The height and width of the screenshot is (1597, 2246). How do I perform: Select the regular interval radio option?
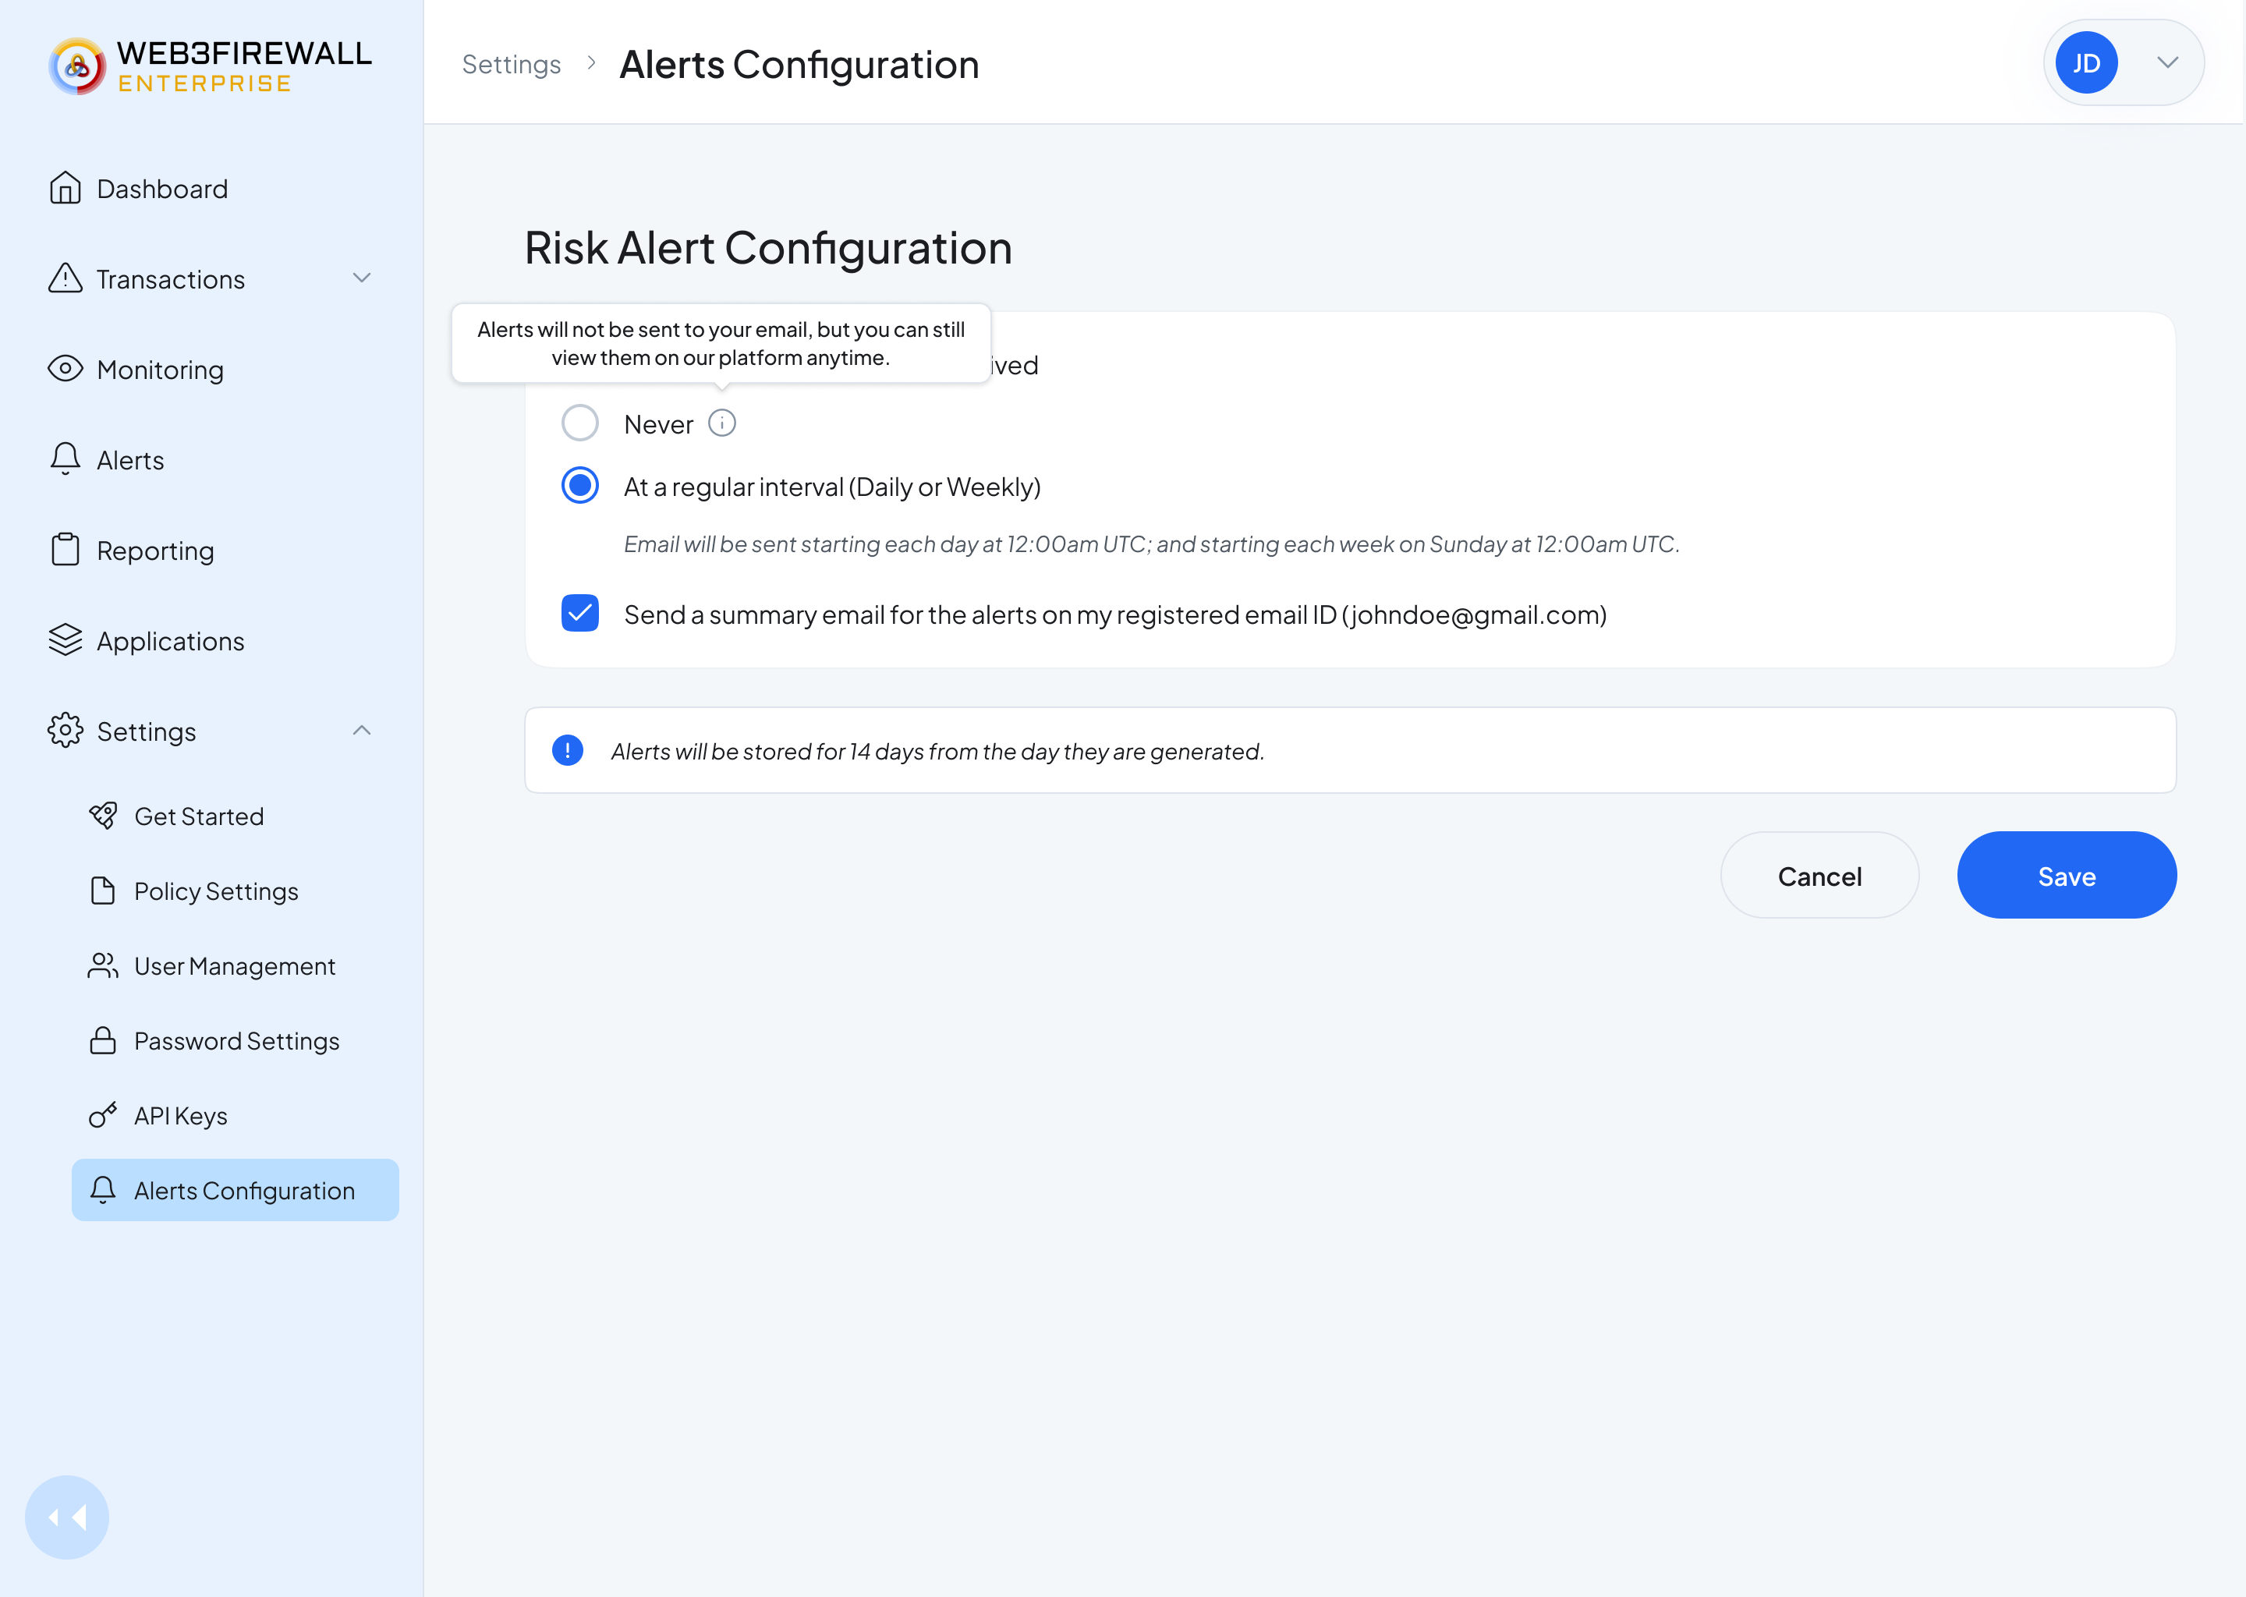point(580,486)
